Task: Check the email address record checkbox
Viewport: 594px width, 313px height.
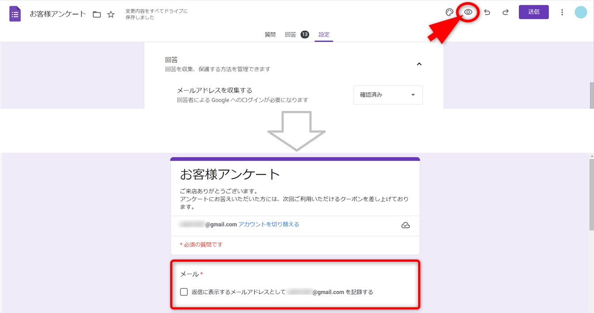Action: click(x=184, y=292)
